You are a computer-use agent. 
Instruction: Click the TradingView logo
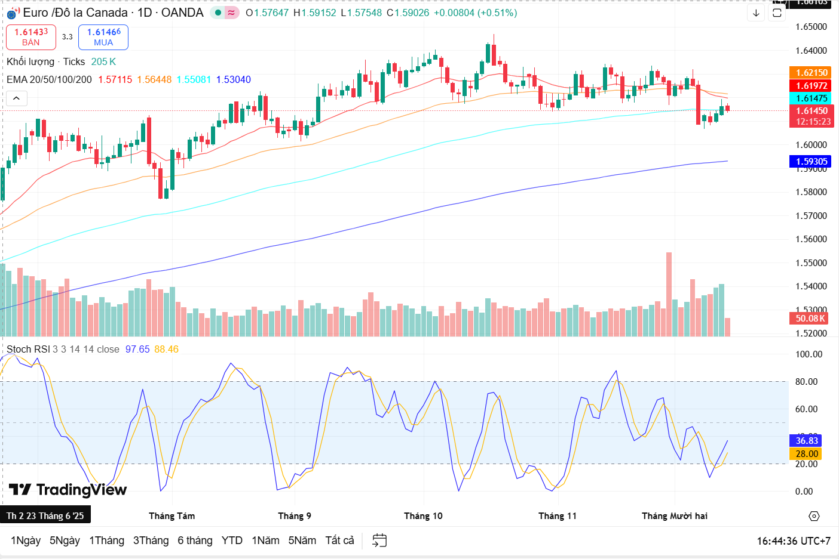point(68,490)
